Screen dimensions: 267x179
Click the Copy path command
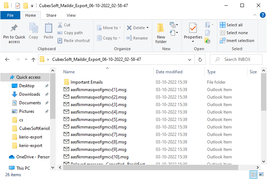70,33
